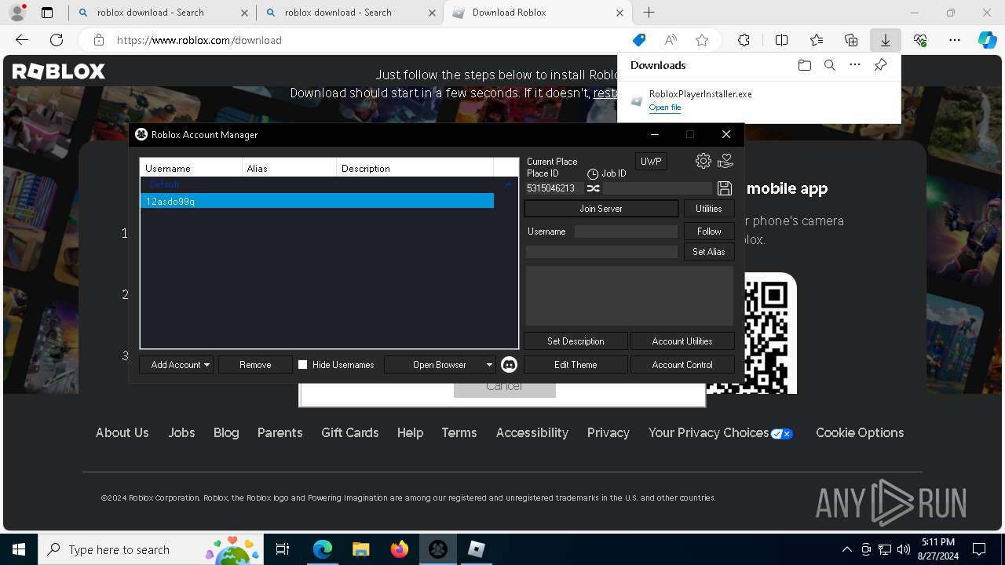This screenshot has width=1005, height=565.
Task: Expand the Open Browser dropdown arrow
Action: pyautogui.click(x=489, y=365)
